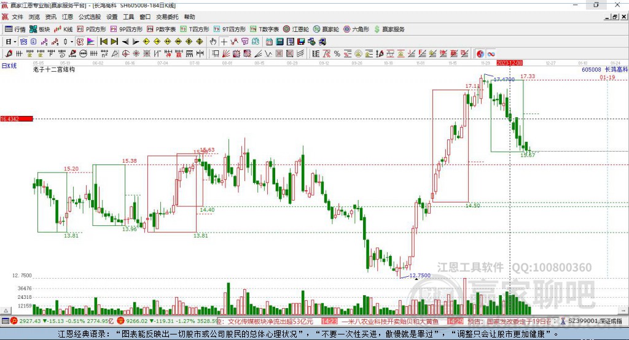Image resolution: width=629 pixels, height=340 pixels.
Task: Open the T四方形 tool
Action: 195,29
